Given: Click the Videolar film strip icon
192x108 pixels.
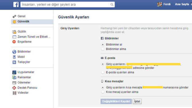Looking at the screenshot, I should pos(14,93).
